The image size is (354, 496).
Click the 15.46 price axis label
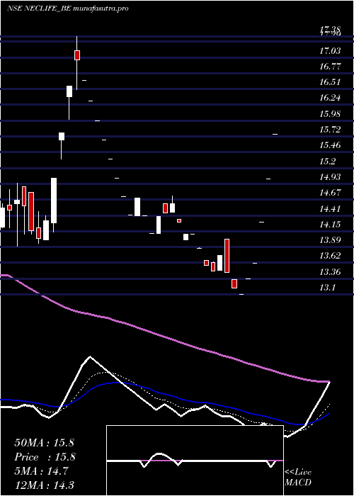(x=331, y=145)
